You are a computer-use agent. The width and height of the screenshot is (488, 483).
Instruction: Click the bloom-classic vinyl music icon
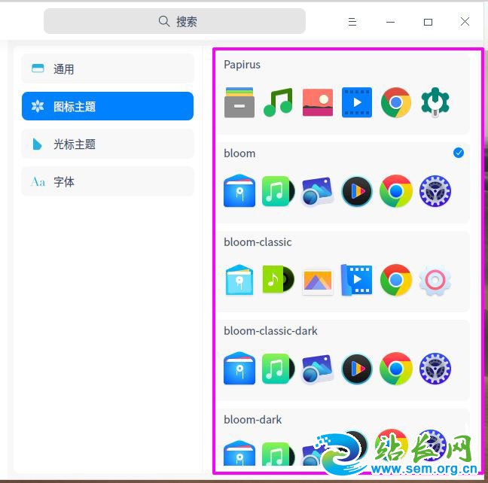pyautogui.click(x=278, y=280)
